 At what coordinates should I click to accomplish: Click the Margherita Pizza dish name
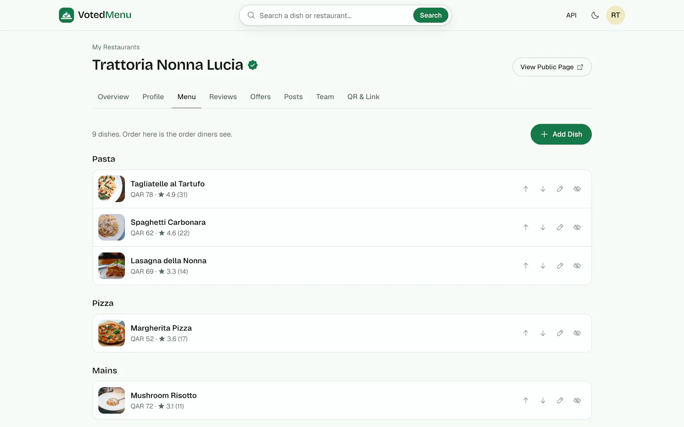pyautogui.click(x=161, y=328)
